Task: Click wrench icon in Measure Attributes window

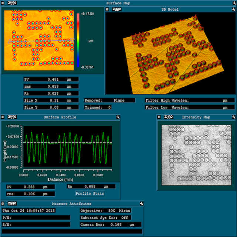Action: [x=141, y=204]
